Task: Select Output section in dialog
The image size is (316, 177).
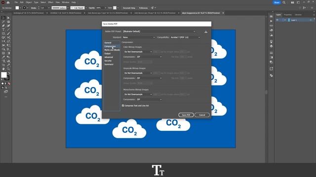Action: [x=108, y=54]
